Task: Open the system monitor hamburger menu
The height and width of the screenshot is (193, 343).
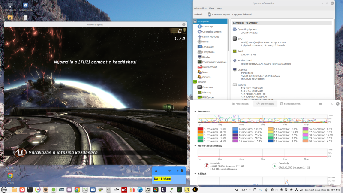Action: [321, 104]
